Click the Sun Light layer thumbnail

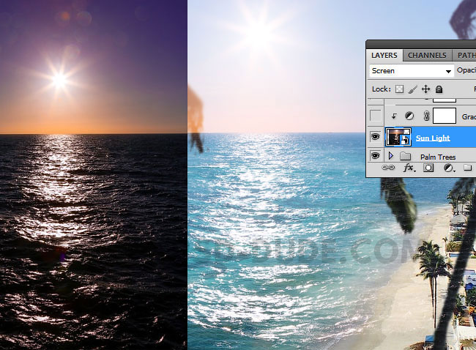[x=398, y=138]
